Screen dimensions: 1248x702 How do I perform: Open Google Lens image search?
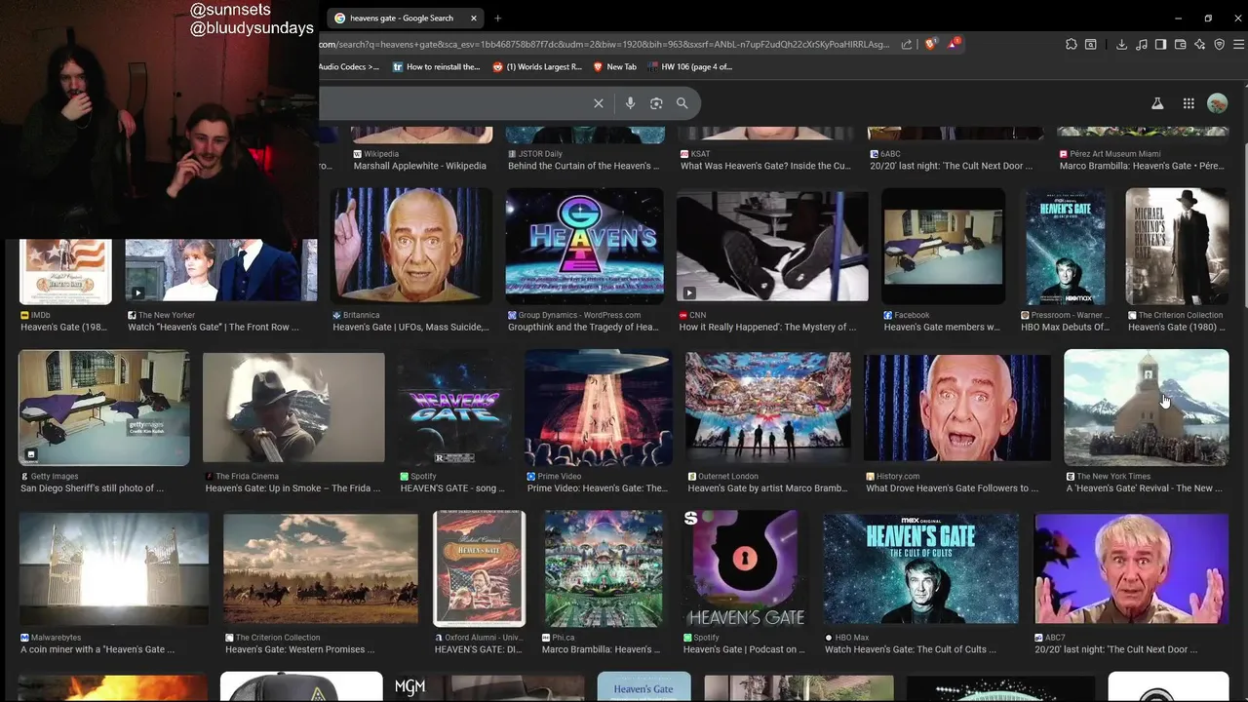(x=656, y=103)
